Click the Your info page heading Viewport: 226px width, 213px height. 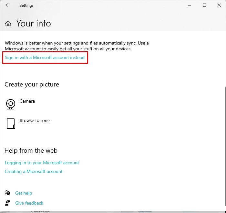[x=34, y=24]
